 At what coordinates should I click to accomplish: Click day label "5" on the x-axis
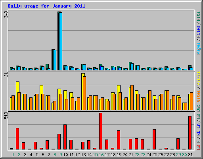(37, 155)
